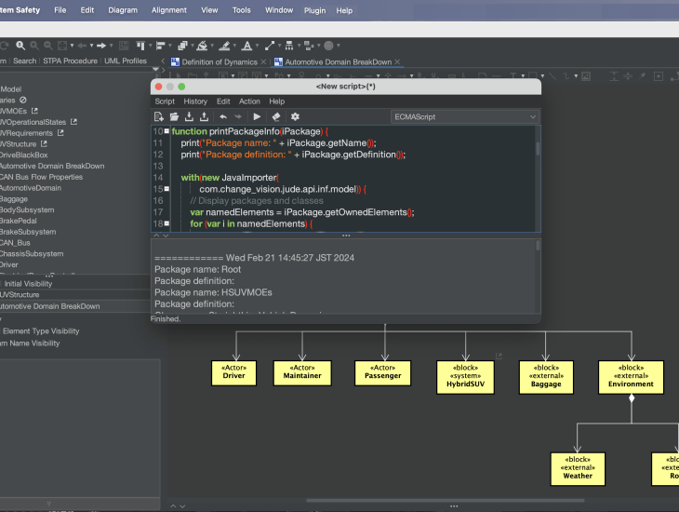Undo the last edit in script editor

tap(222, 116)
